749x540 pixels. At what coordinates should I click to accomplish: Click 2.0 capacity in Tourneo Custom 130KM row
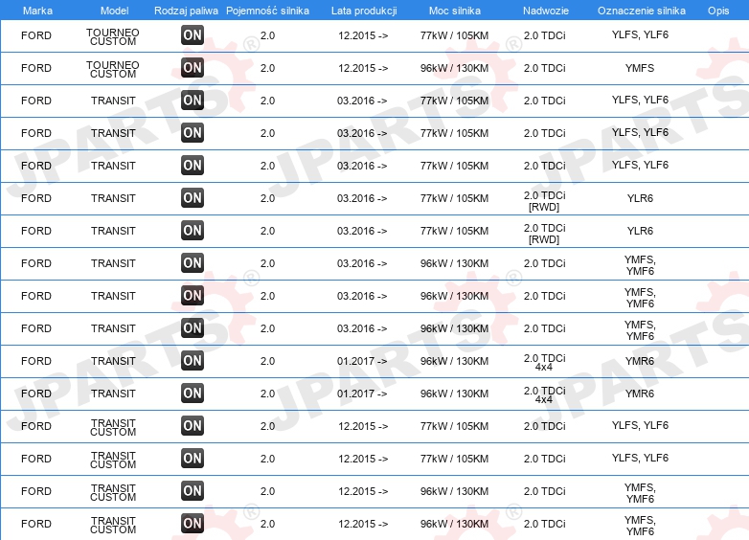(x=267, y=68)
